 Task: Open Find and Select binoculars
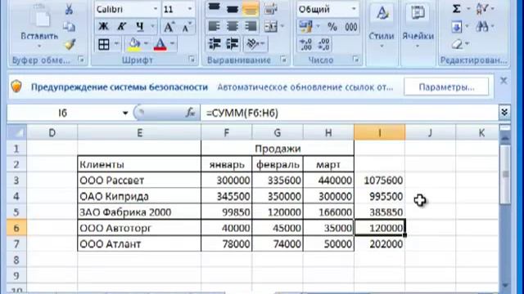(x=482, y=27)
